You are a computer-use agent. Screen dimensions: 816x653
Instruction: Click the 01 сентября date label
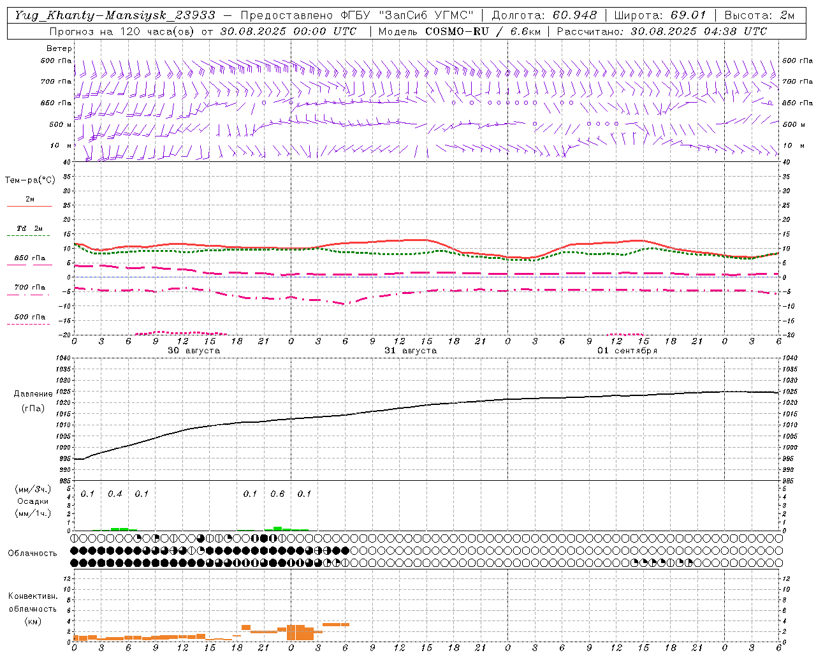pos(627,351)
